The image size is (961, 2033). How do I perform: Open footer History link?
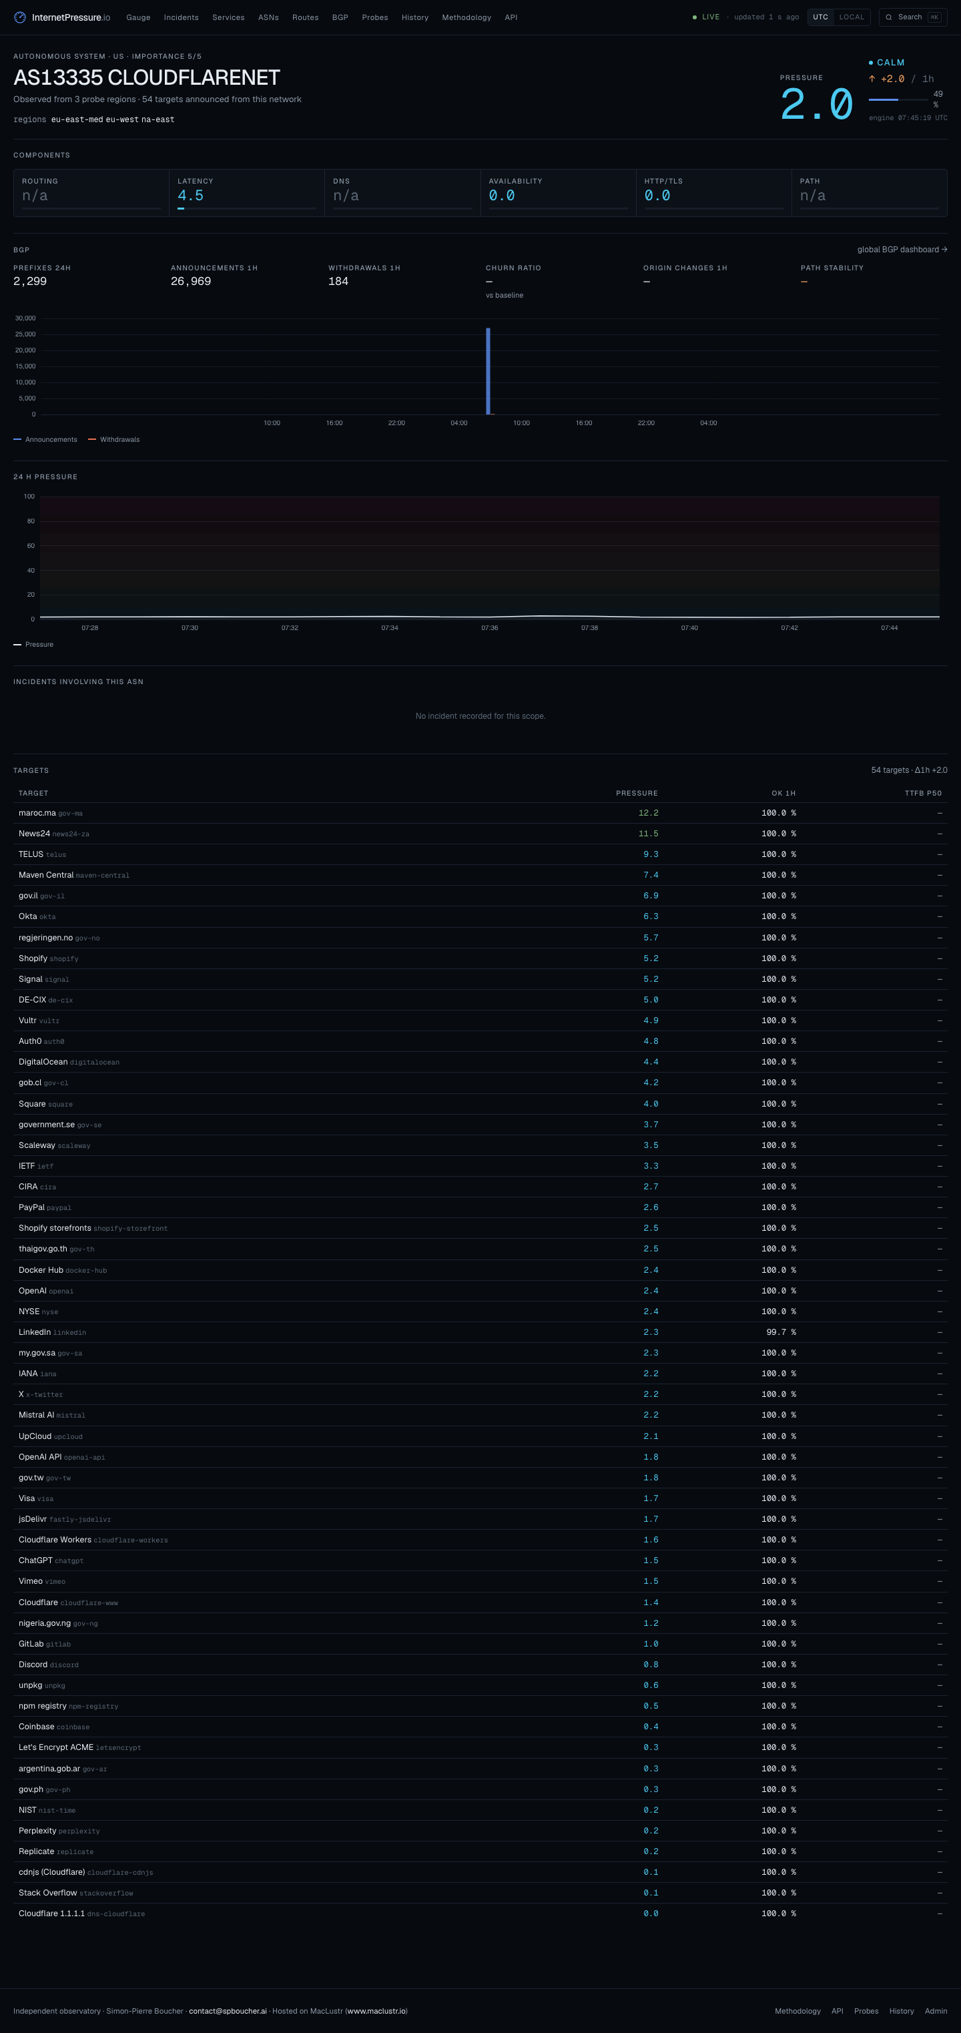(902, 2011)
